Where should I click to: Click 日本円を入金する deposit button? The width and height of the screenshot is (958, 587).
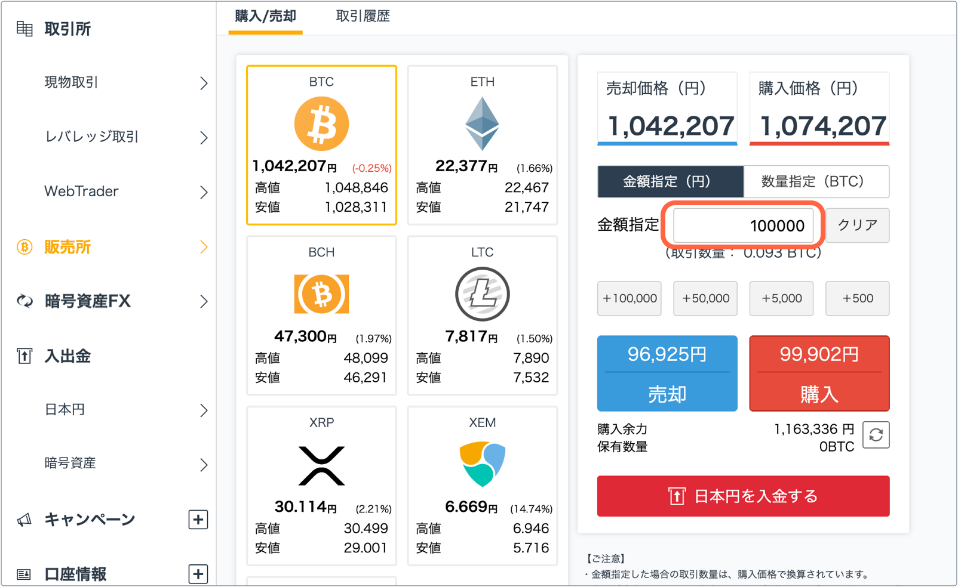coord(743,496)
